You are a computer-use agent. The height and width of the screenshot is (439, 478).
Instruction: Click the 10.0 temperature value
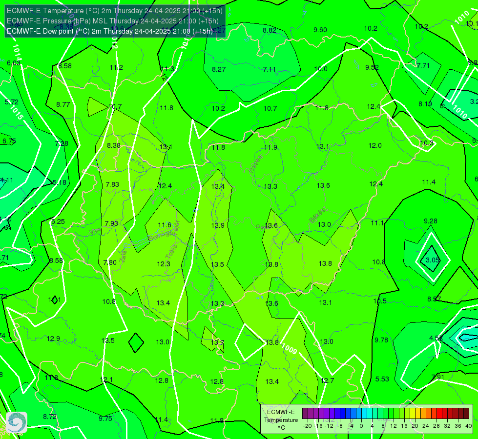pos(321,69)
